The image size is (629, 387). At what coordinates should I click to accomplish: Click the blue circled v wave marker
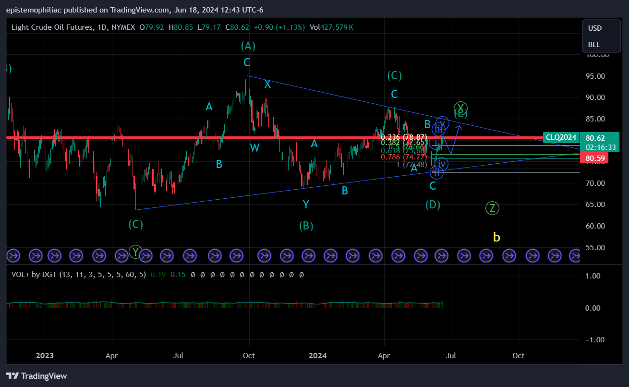tap(443, 123)
